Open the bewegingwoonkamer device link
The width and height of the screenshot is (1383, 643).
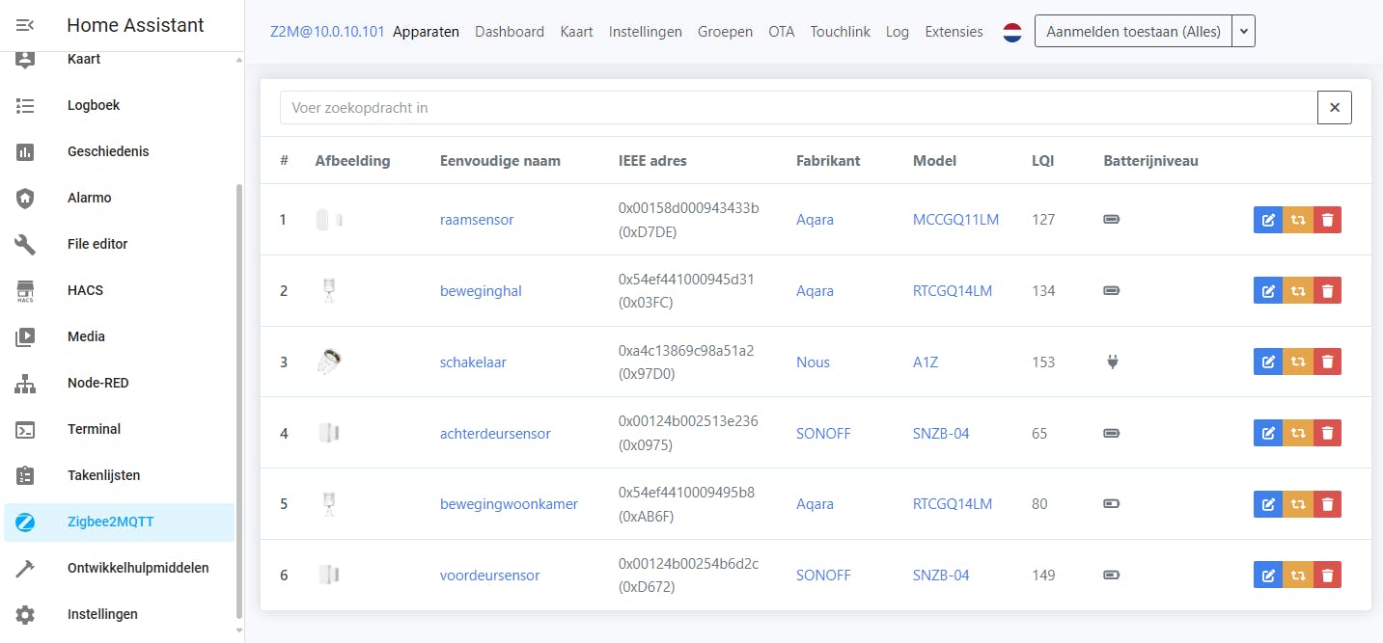[509, 504]
